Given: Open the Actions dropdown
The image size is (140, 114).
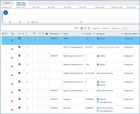Looking at the screenshot, I should pyautogui.click(x=115, y=28).
